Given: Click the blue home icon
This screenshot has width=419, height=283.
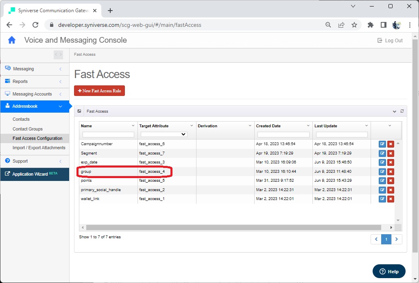Looking at the screenshot, I should point(12,40).
